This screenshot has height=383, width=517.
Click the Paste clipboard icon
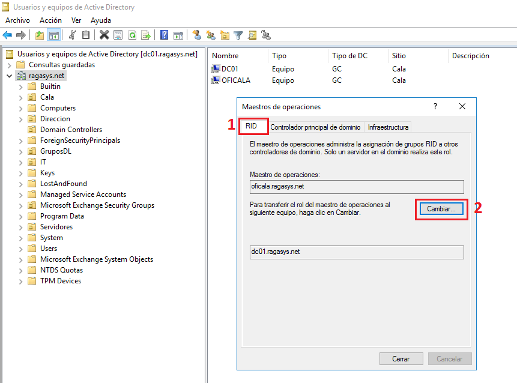coord(86,35)
